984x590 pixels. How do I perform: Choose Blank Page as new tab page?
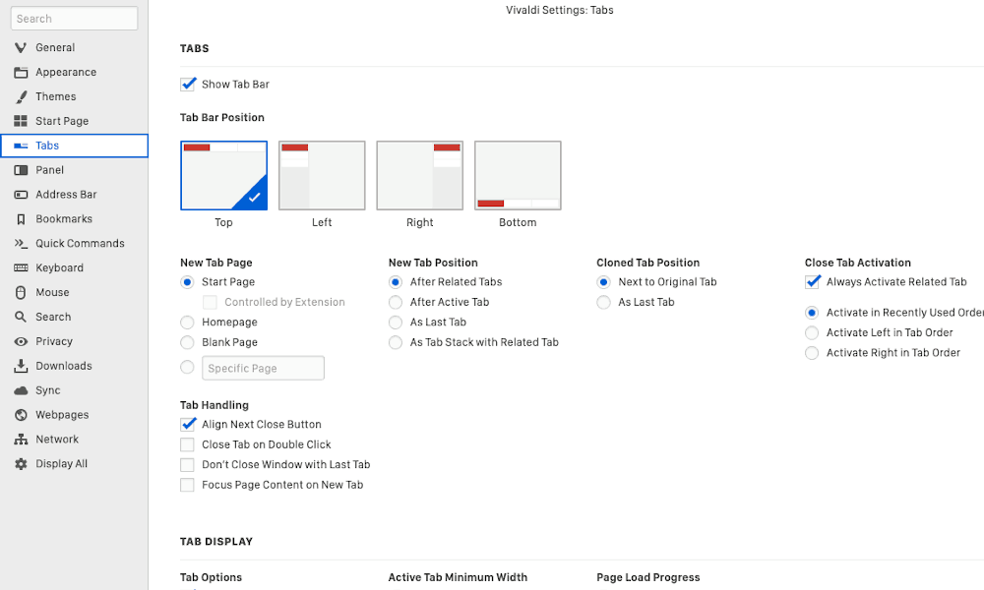pos(187,341)
